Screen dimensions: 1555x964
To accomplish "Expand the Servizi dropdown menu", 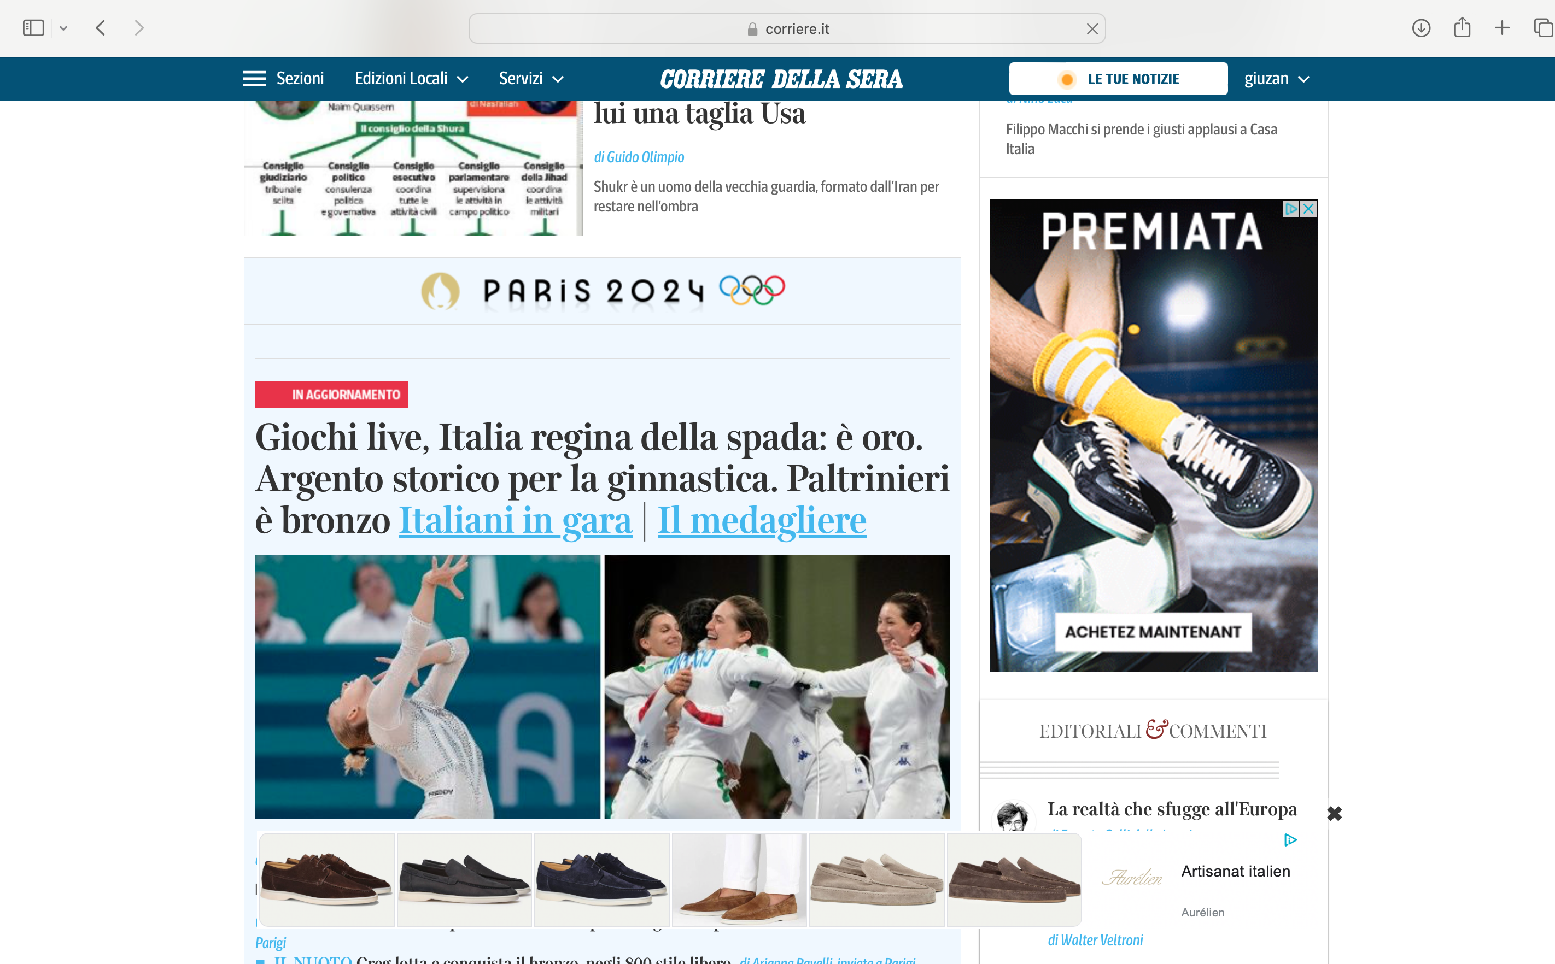I will click(x=531, y=79).
